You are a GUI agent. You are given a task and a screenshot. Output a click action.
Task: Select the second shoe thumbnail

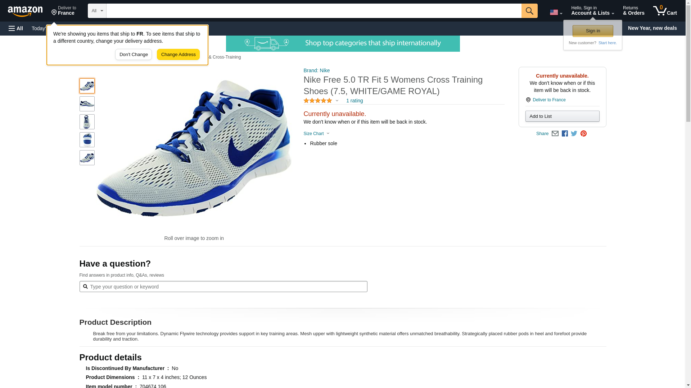87,104
